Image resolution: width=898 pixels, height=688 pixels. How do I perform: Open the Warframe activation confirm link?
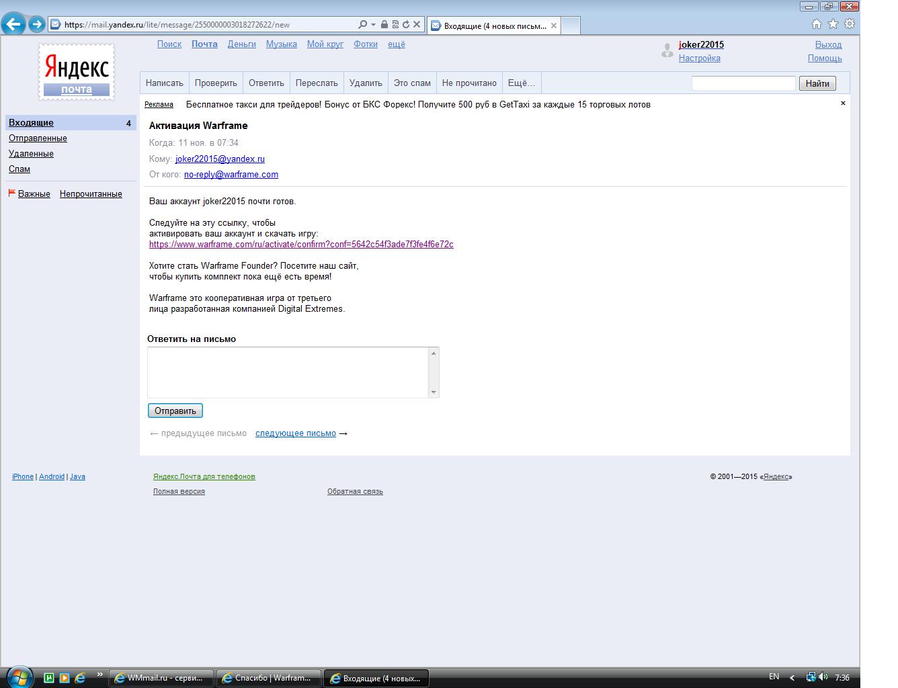pos(301,245)
